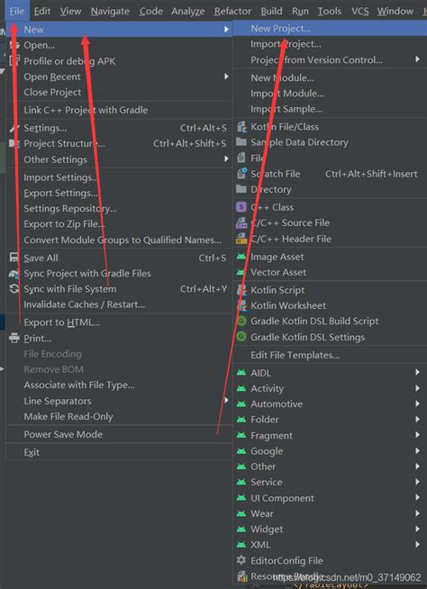Screen dimensions: 427x589
Task: Click the Print printer icon
Action: click(x=14, y=338)
